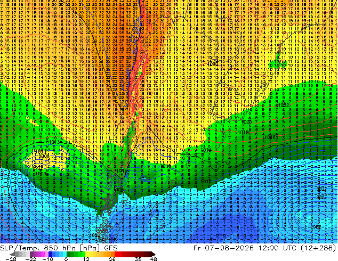The height and width of the screenshot is (261, 338).
Task: Click the "1000" isobar label
Action: 41,174
